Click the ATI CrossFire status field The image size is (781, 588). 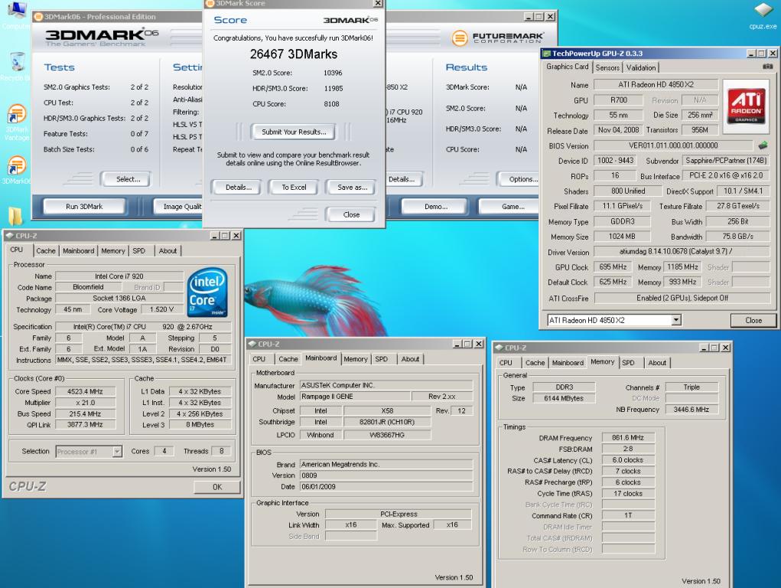click(x=682, y=299)
